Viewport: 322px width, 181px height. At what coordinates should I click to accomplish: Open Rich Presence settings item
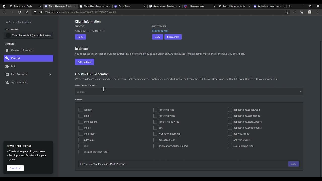click(28, 74)
